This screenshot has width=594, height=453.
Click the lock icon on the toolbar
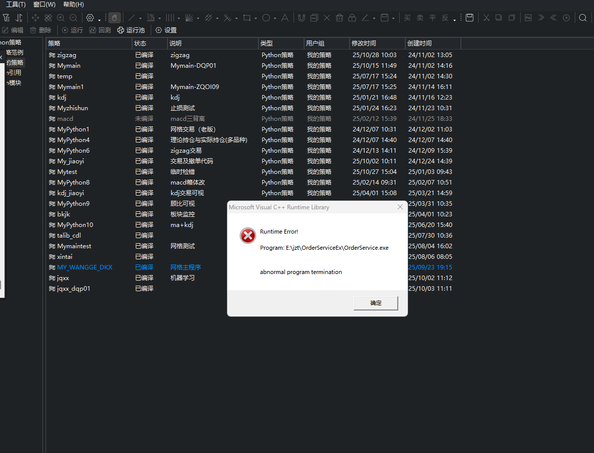point(352,18)
